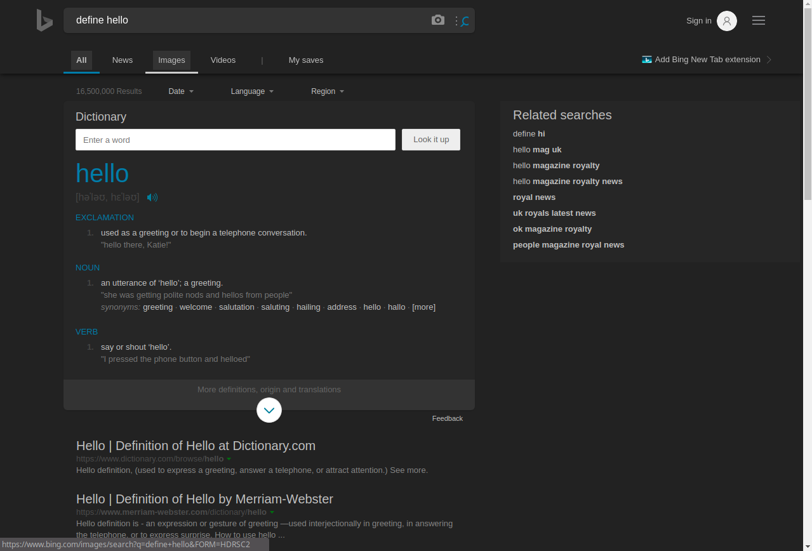812x551 pixels.
Task: Open the Language filter dropdown
Action: coord(252,91)
